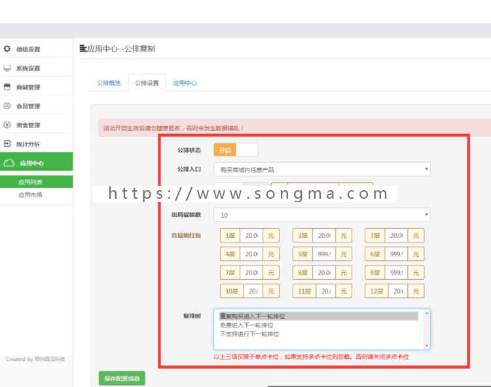
Task: Open the 公排入口 dropdown
Action: pos(322,169)
